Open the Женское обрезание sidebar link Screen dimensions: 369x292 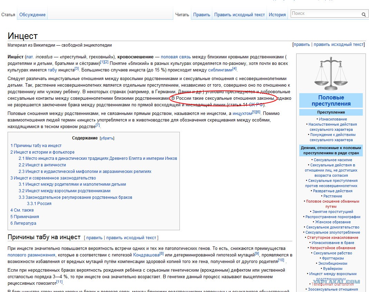(332, 222)
